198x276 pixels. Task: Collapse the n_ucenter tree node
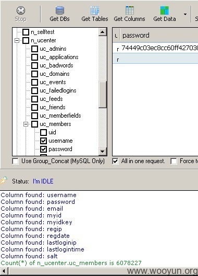point(17,40)
